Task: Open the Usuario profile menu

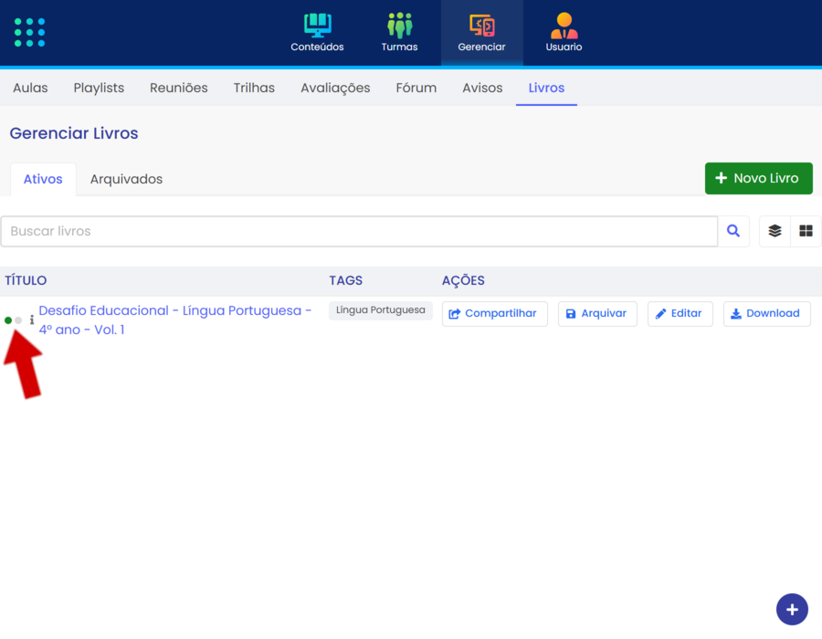Action: click(564, 33)
